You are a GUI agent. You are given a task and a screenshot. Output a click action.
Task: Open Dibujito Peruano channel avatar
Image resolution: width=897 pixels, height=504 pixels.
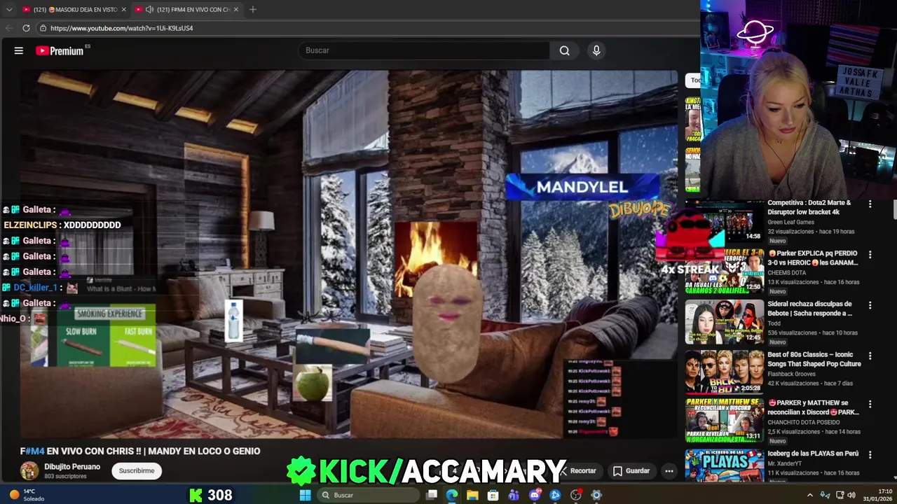[29, 470]
